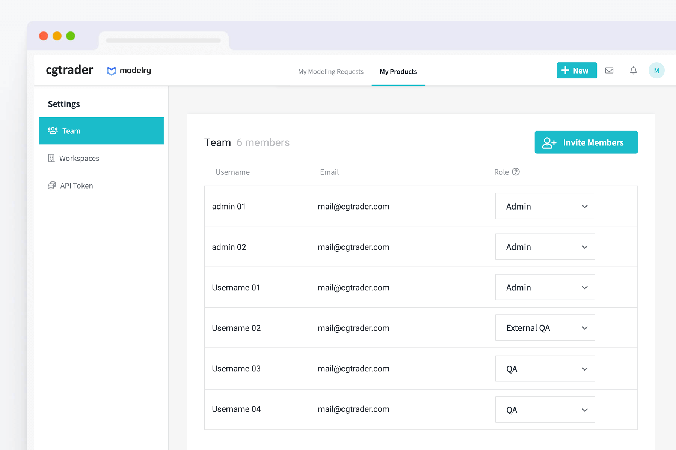Click the Username 04 cell
Image resolution: width=676 pixels, height=450 pixels.
(236, 409)
